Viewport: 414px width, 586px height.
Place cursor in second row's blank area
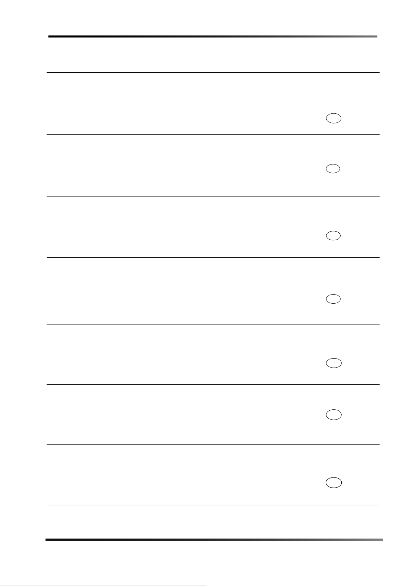coord(174,165)
